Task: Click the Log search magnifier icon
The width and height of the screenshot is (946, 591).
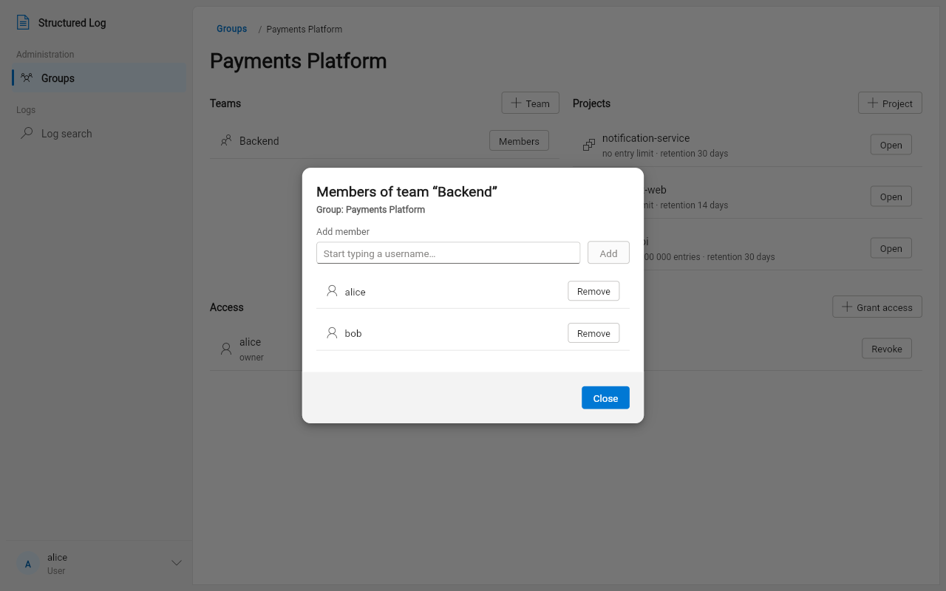Action: pyautogui.click(x=27, y=133)
